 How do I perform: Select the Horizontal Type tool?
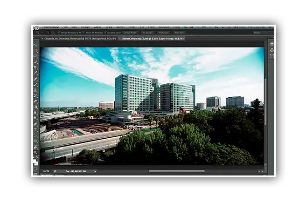pyautogui.click(x=36, y=129)
